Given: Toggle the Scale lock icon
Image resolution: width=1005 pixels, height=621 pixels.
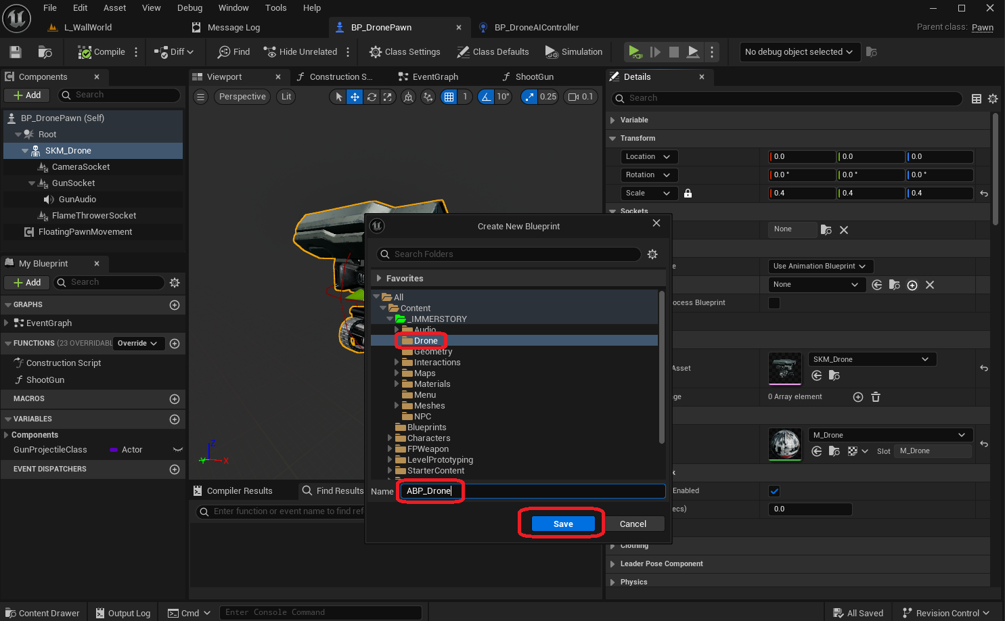Looking at the screenshot, I should tap(688, 193).
